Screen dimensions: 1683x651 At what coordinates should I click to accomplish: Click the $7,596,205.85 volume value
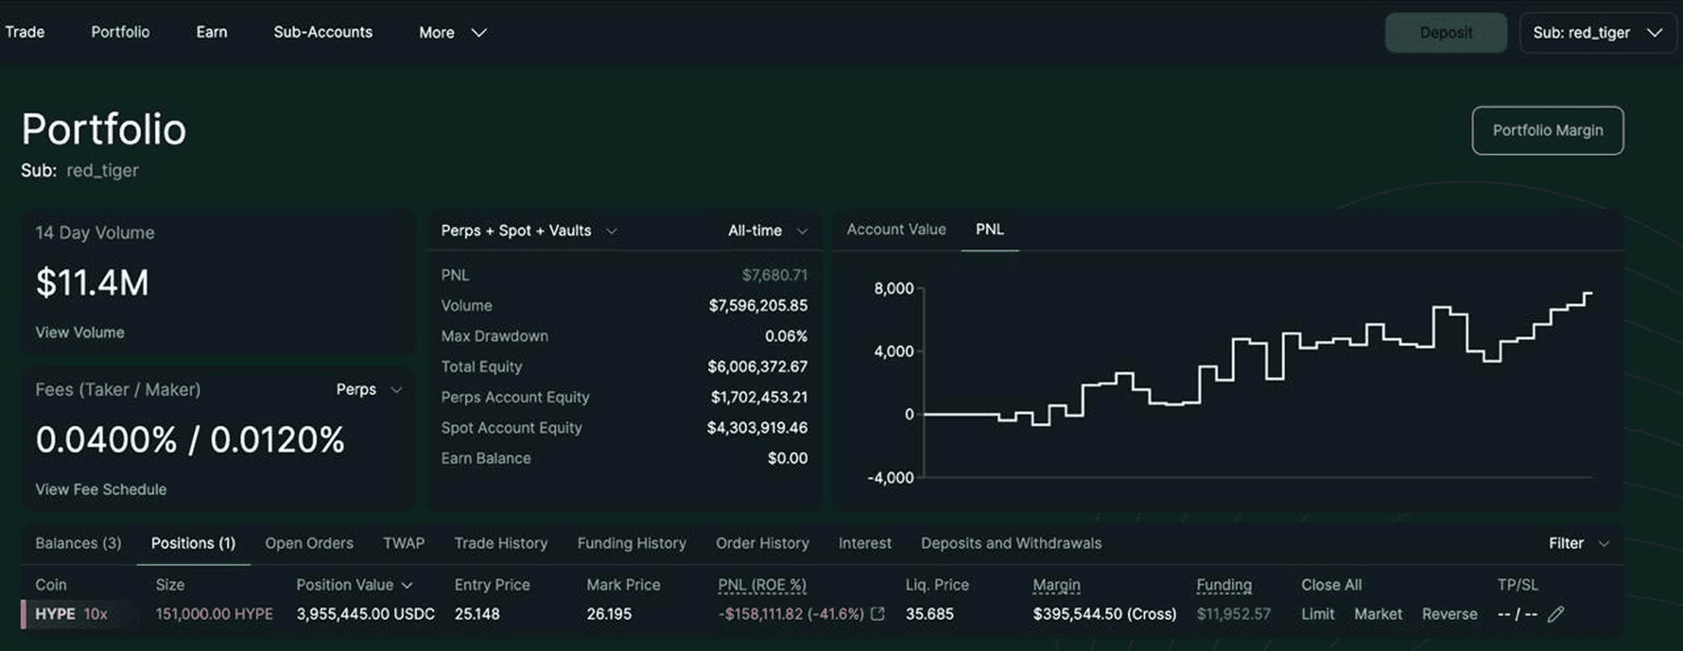(758, 306)
